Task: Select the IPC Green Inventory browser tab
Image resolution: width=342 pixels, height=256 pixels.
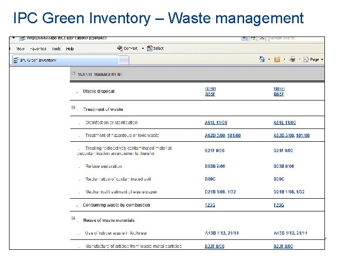Action: (66, 60)
